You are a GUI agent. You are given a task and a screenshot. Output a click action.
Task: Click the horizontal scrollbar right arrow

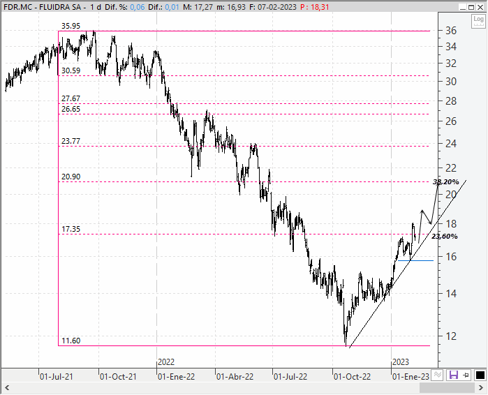tap(481, 388)
